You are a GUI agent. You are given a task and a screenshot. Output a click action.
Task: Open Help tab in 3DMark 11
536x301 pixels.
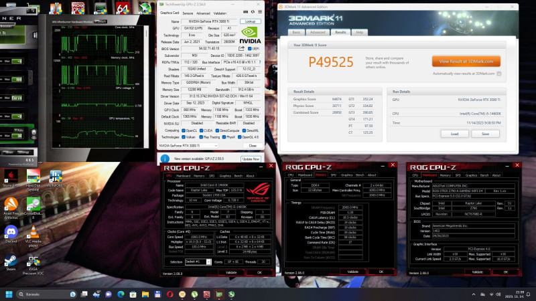(x=360, y=32)
